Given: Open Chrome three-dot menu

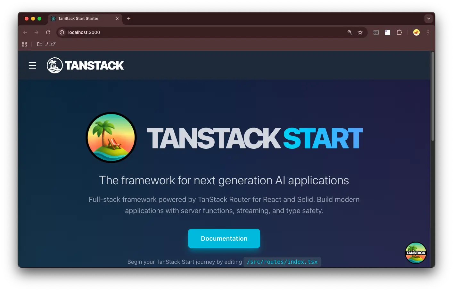Looking at the screenshot, I should [428, 32].
